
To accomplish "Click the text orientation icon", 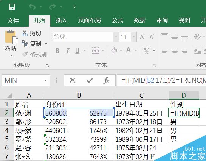I will tap(198, 37).
